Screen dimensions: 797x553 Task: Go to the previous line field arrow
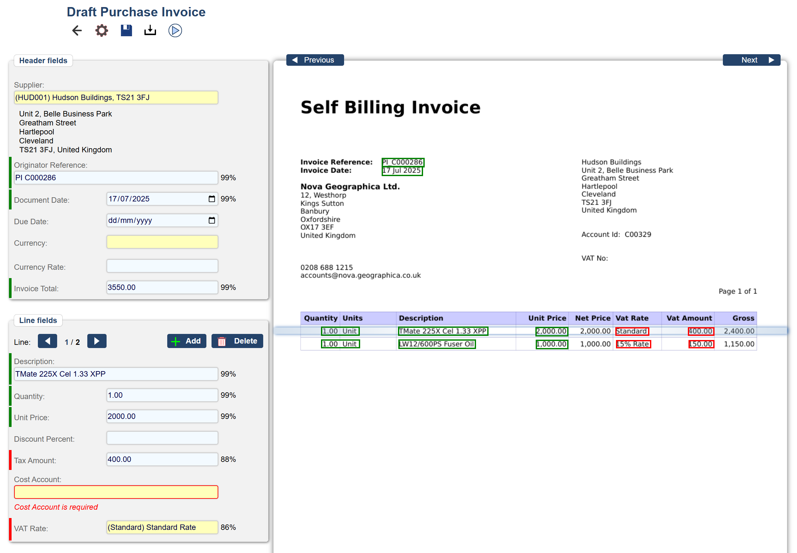pos(48,341)
